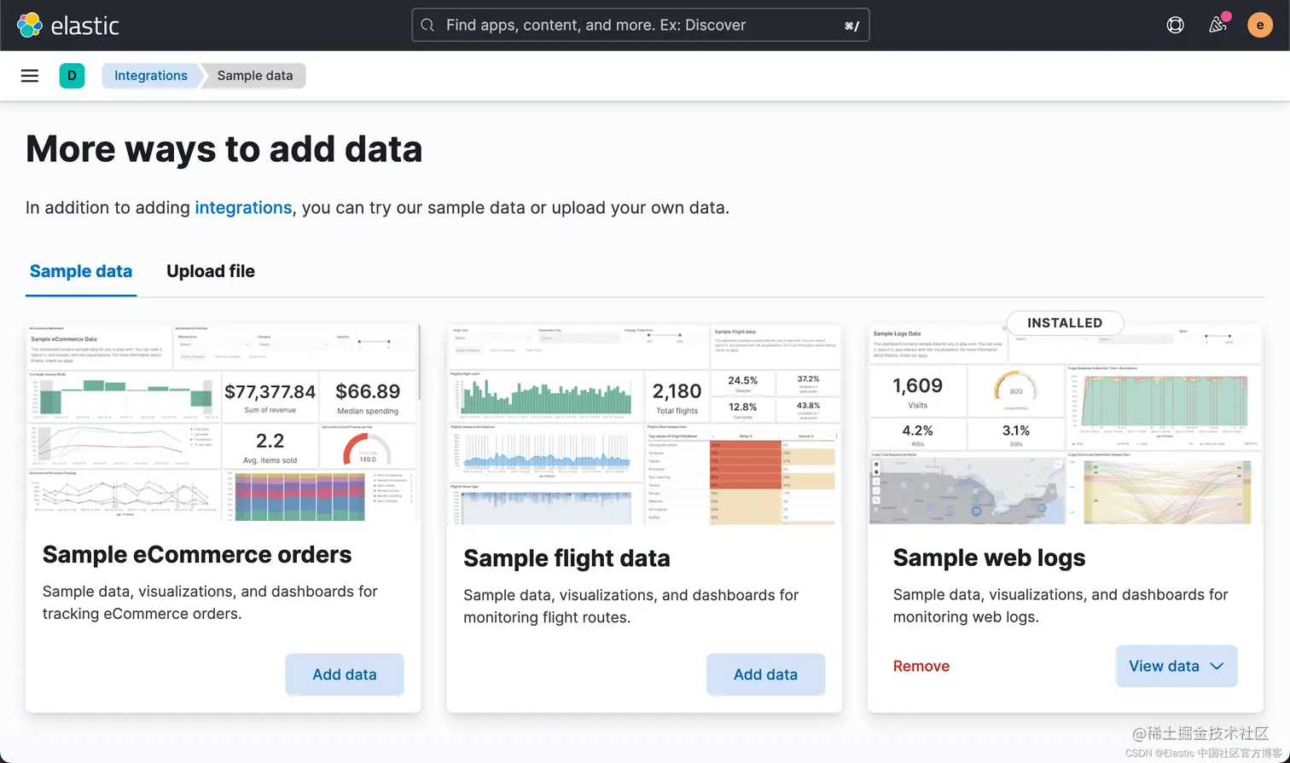Toggle the hamburger navigation menu
This screenshot has height=763, width=1290.
tap(30, 76)
